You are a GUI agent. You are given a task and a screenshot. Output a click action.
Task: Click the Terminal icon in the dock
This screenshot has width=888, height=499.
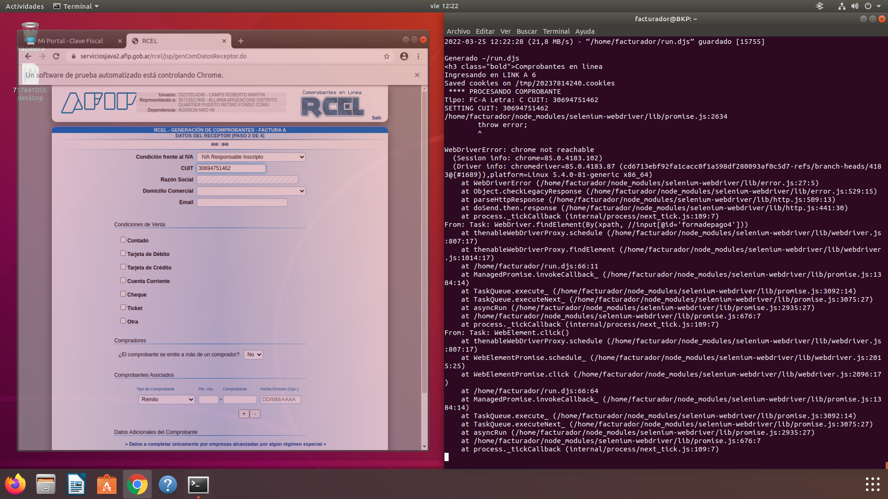point(198,484)
